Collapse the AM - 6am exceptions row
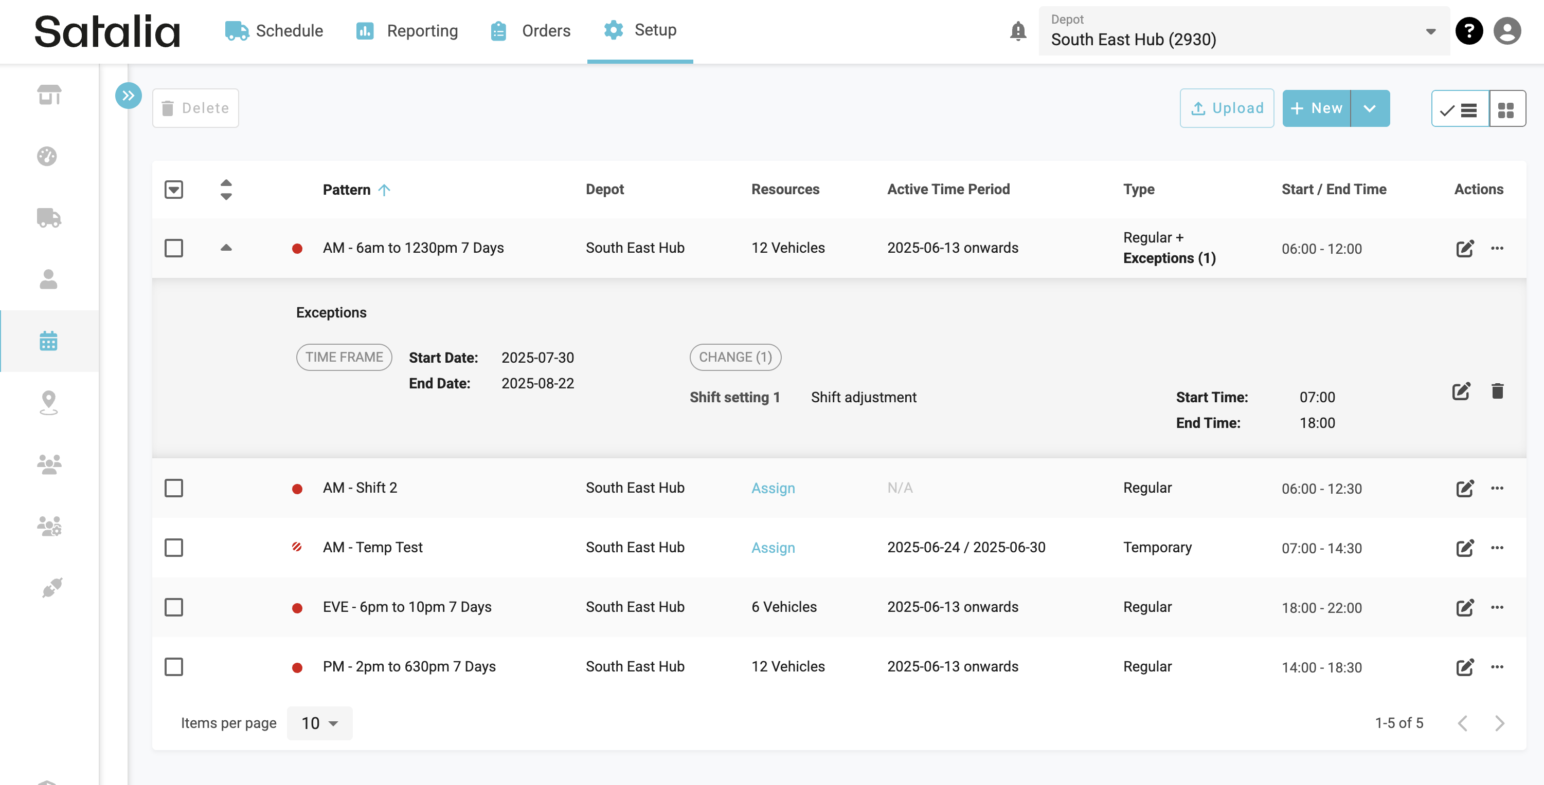Viewport: 1544px width, 785px height. (x=226, y=248)
